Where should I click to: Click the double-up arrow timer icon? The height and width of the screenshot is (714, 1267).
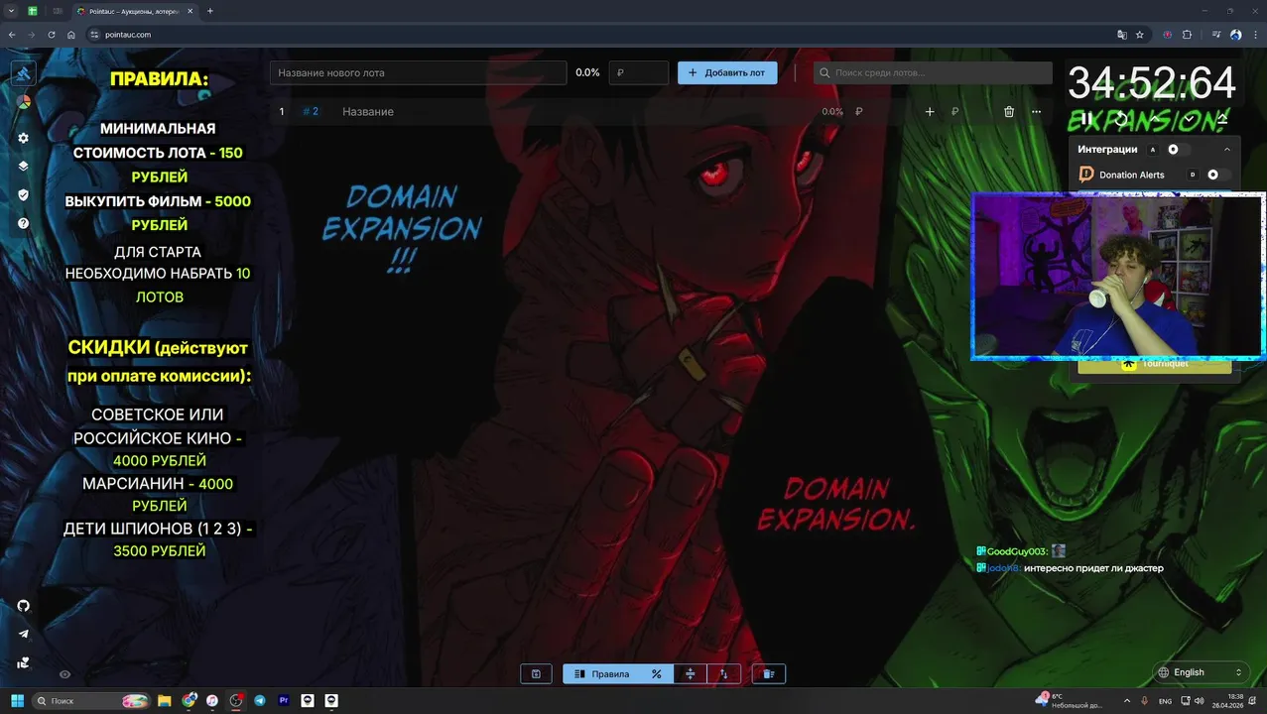pyautogui.click(x=1222, y=119)
